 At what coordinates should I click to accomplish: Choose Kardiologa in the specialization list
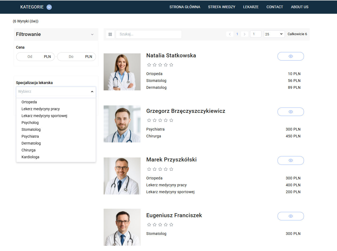click(30, 157)
